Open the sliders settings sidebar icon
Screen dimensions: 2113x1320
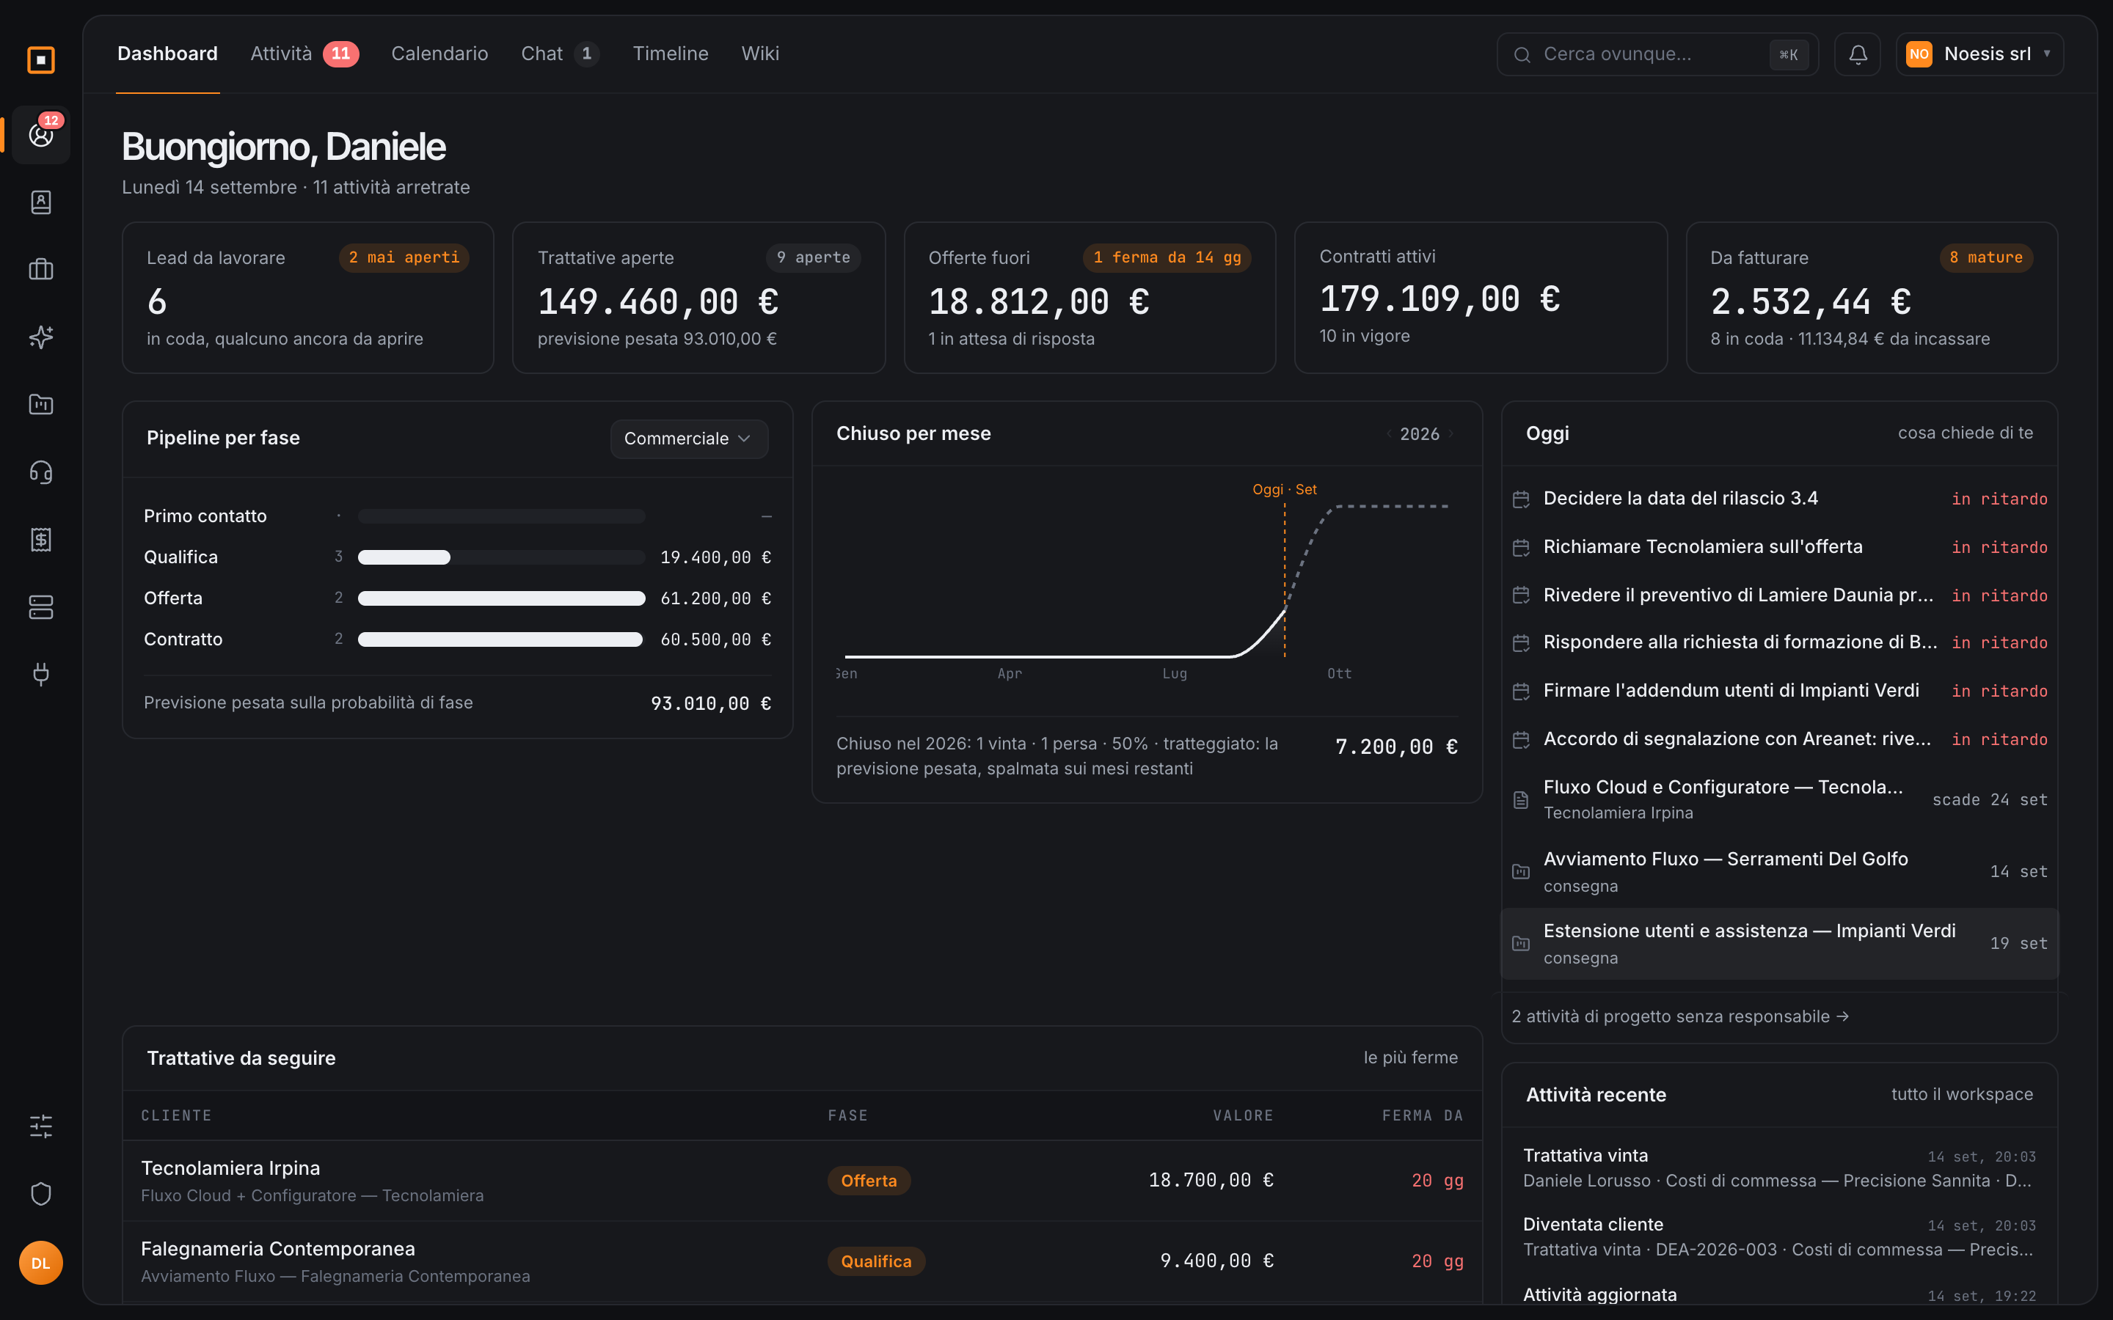tap(41, 1126)
